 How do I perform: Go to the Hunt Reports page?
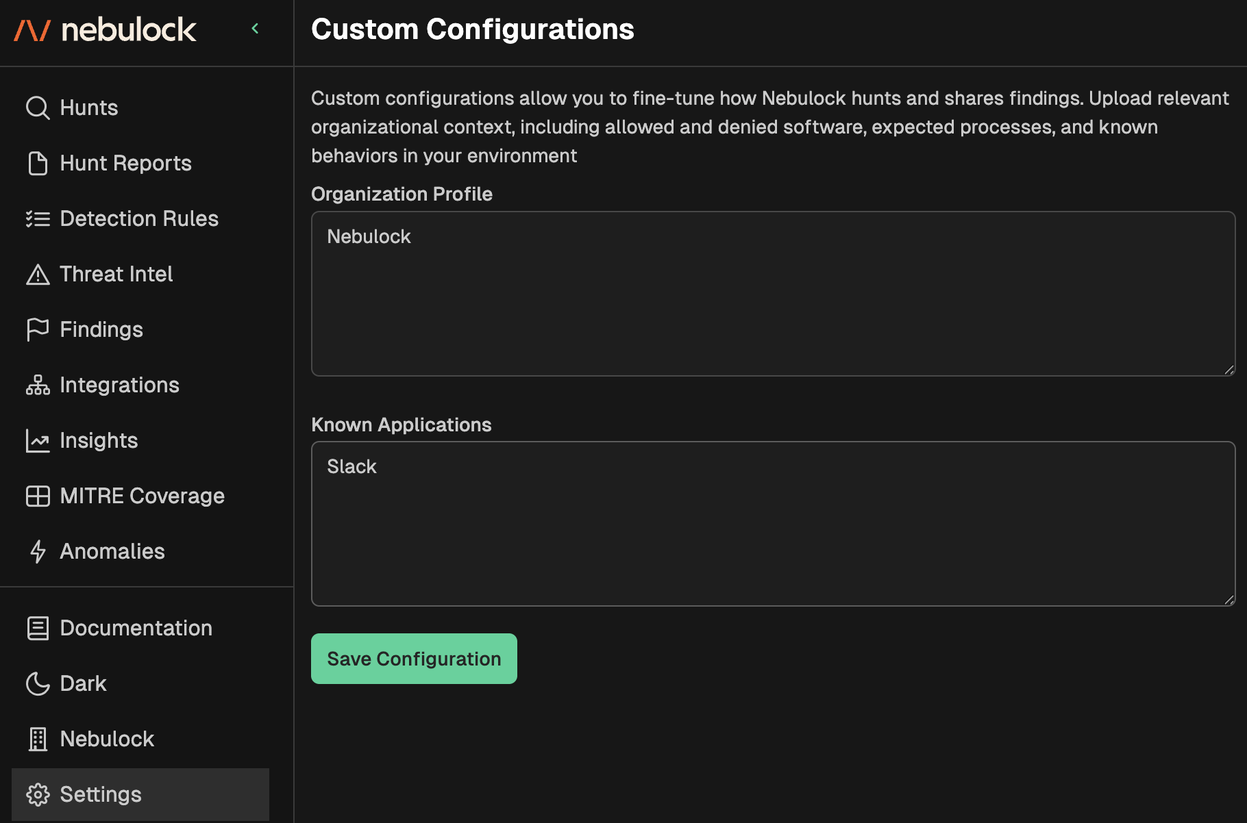125,164
